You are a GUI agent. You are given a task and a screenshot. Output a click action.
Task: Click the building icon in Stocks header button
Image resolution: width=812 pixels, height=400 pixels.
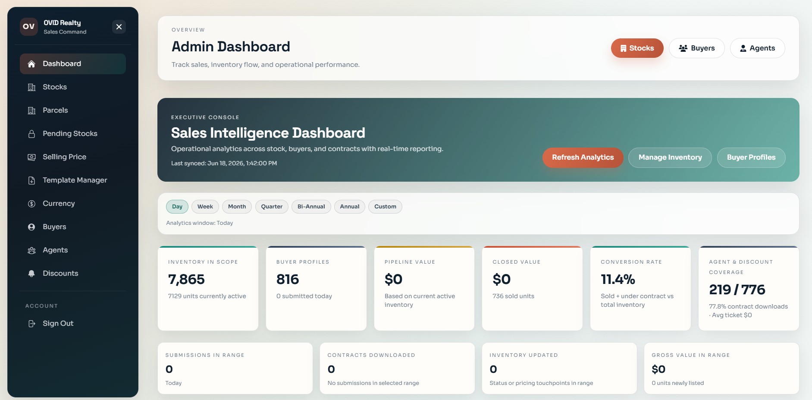623,48
